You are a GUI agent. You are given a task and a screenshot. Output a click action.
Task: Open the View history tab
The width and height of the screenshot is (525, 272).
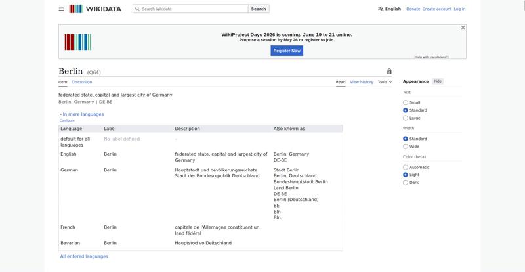pos(362,82)
